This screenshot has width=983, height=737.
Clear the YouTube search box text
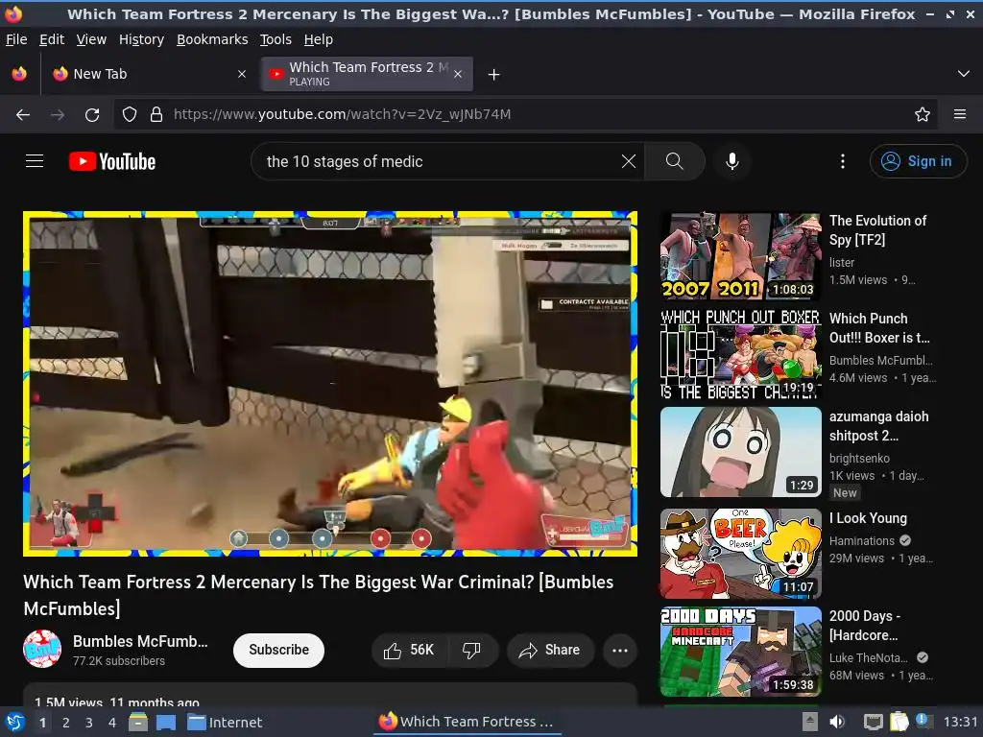point(628,161)
